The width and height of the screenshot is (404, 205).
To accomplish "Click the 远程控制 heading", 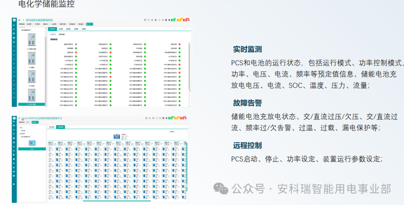I will pyautogui.click(x=247, y=145).
